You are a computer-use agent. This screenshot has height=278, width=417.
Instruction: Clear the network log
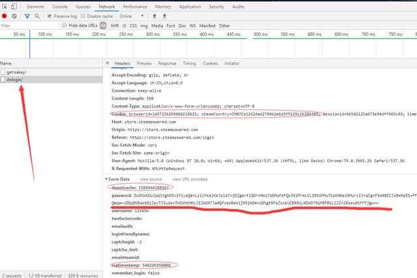[14, 16]
